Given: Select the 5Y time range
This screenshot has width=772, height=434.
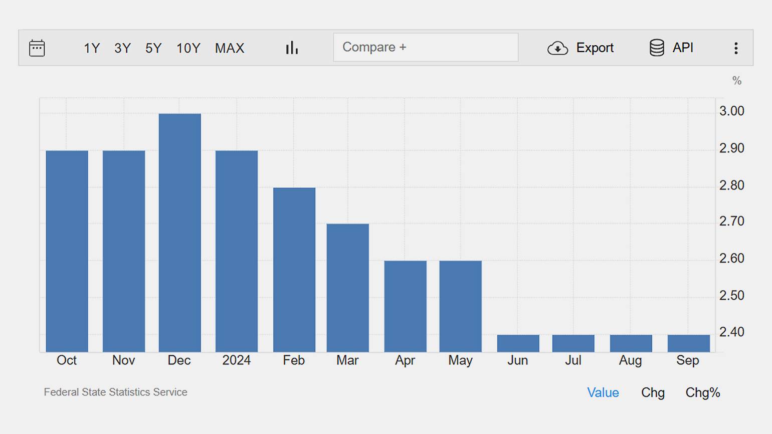Looking at the screenshot, I should 153,48.
